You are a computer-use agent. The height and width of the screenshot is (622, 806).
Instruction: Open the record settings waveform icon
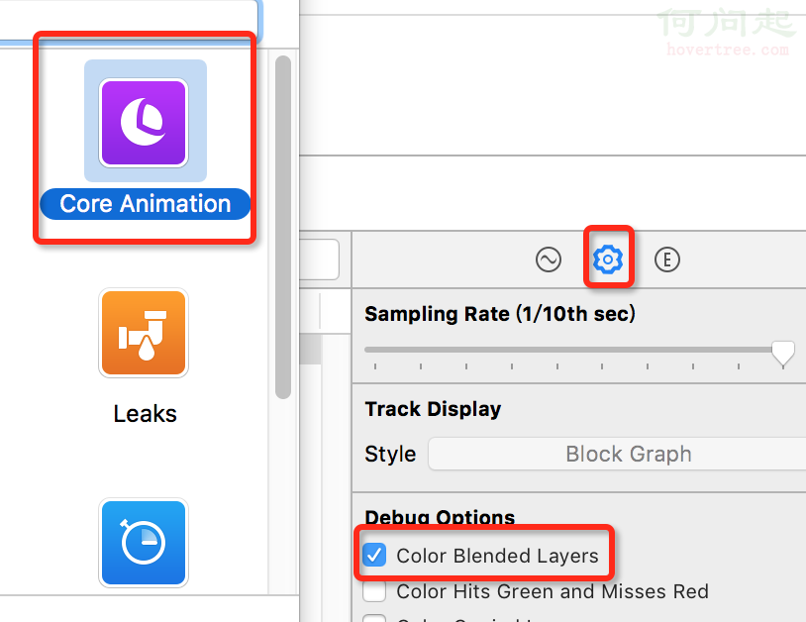pos(549,259)
